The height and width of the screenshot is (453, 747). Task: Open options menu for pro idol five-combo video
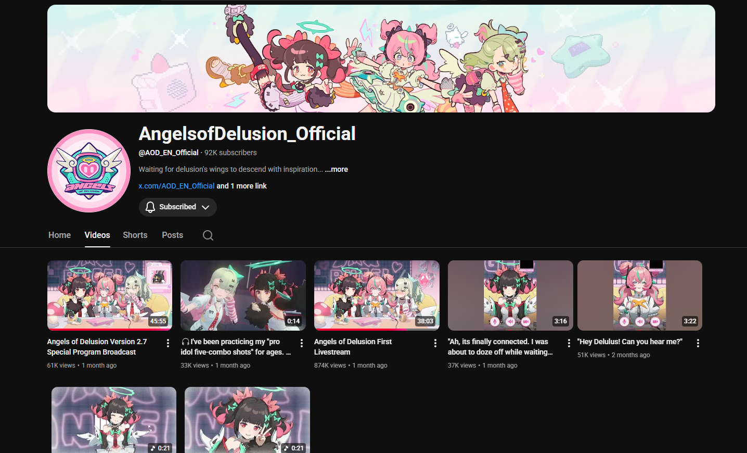[301, 343]
